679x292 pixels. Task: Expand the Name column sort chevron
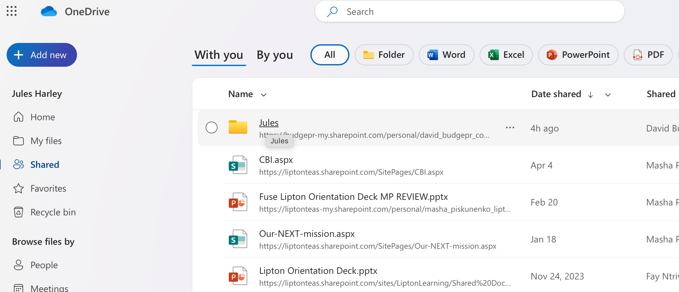point(263,95)
